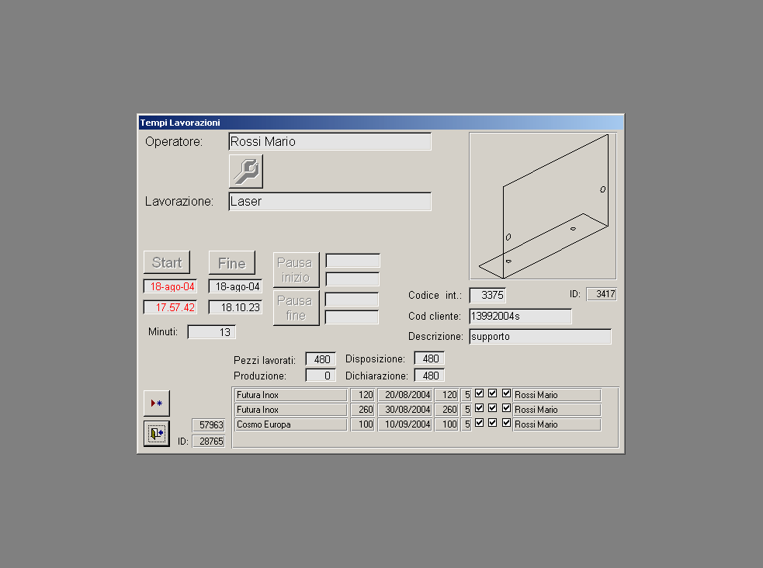The image size is (763, 568).
Task: Click the Fine button
Action: 232,263
